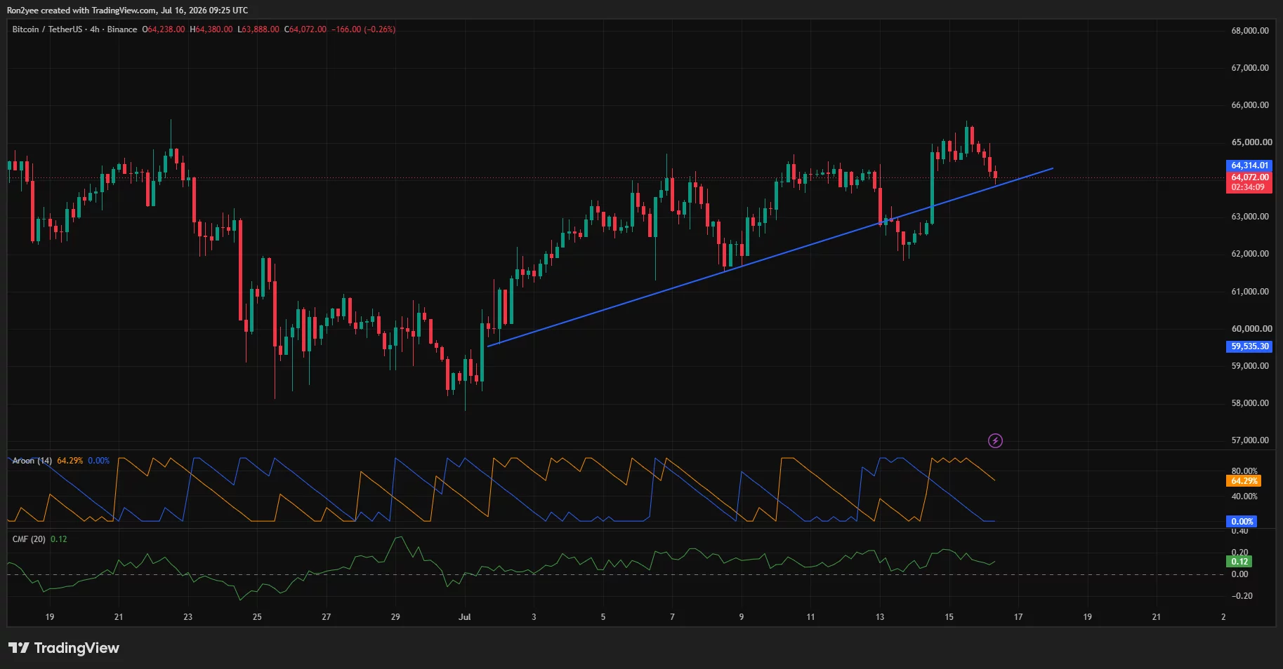Click the Binance exchange label
The image size is (1283, 669).
[122, 29]
